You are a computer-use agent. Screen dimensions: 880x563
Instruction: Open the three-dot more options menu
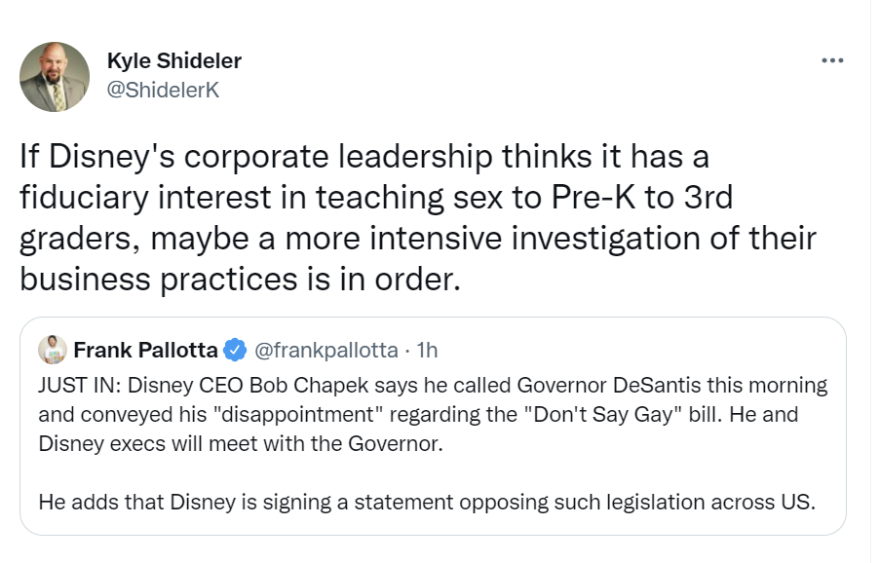coord(832,60)
